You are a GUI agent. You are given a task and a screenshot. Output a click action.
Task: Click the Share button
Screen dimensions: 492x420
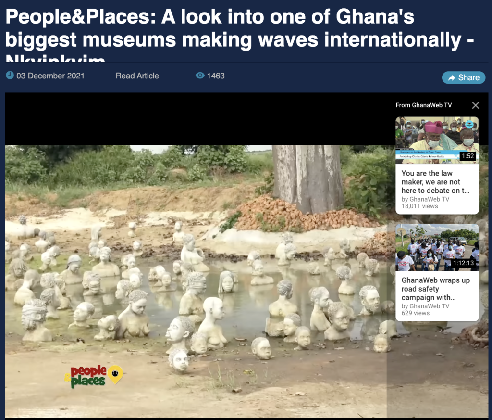(464, 77)
